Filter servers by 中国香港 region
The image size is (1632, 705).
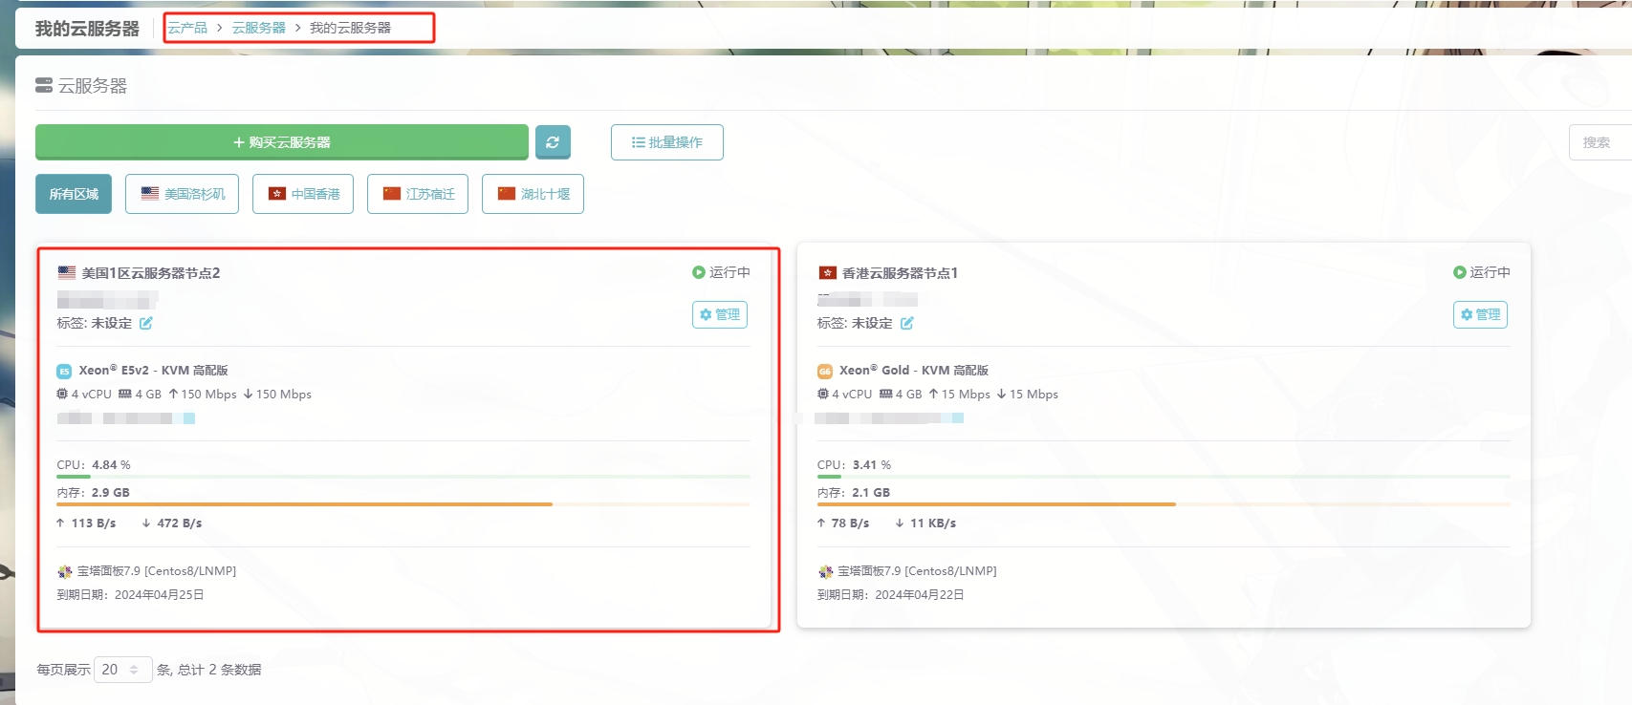click(303, 194)
